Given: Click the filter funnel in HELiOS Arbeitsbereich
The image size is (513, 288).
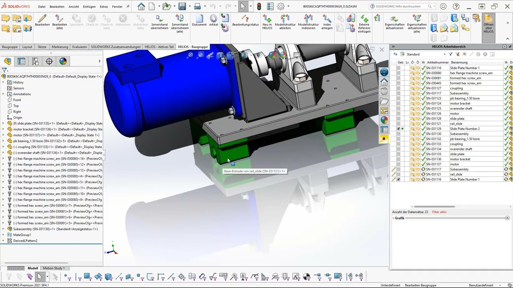Looking at the screenshot, I should pyautogui.click(x=450, y=54).
